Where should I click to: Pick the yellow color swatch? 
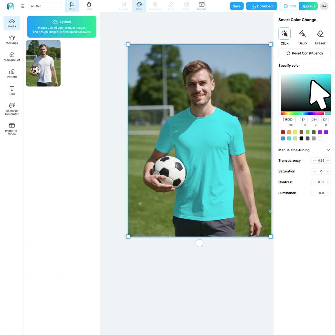(295, 132)
